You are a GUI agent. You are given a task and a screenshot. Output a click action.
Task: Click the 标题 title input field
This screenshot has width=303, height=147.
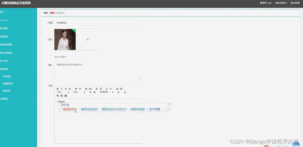98,23
